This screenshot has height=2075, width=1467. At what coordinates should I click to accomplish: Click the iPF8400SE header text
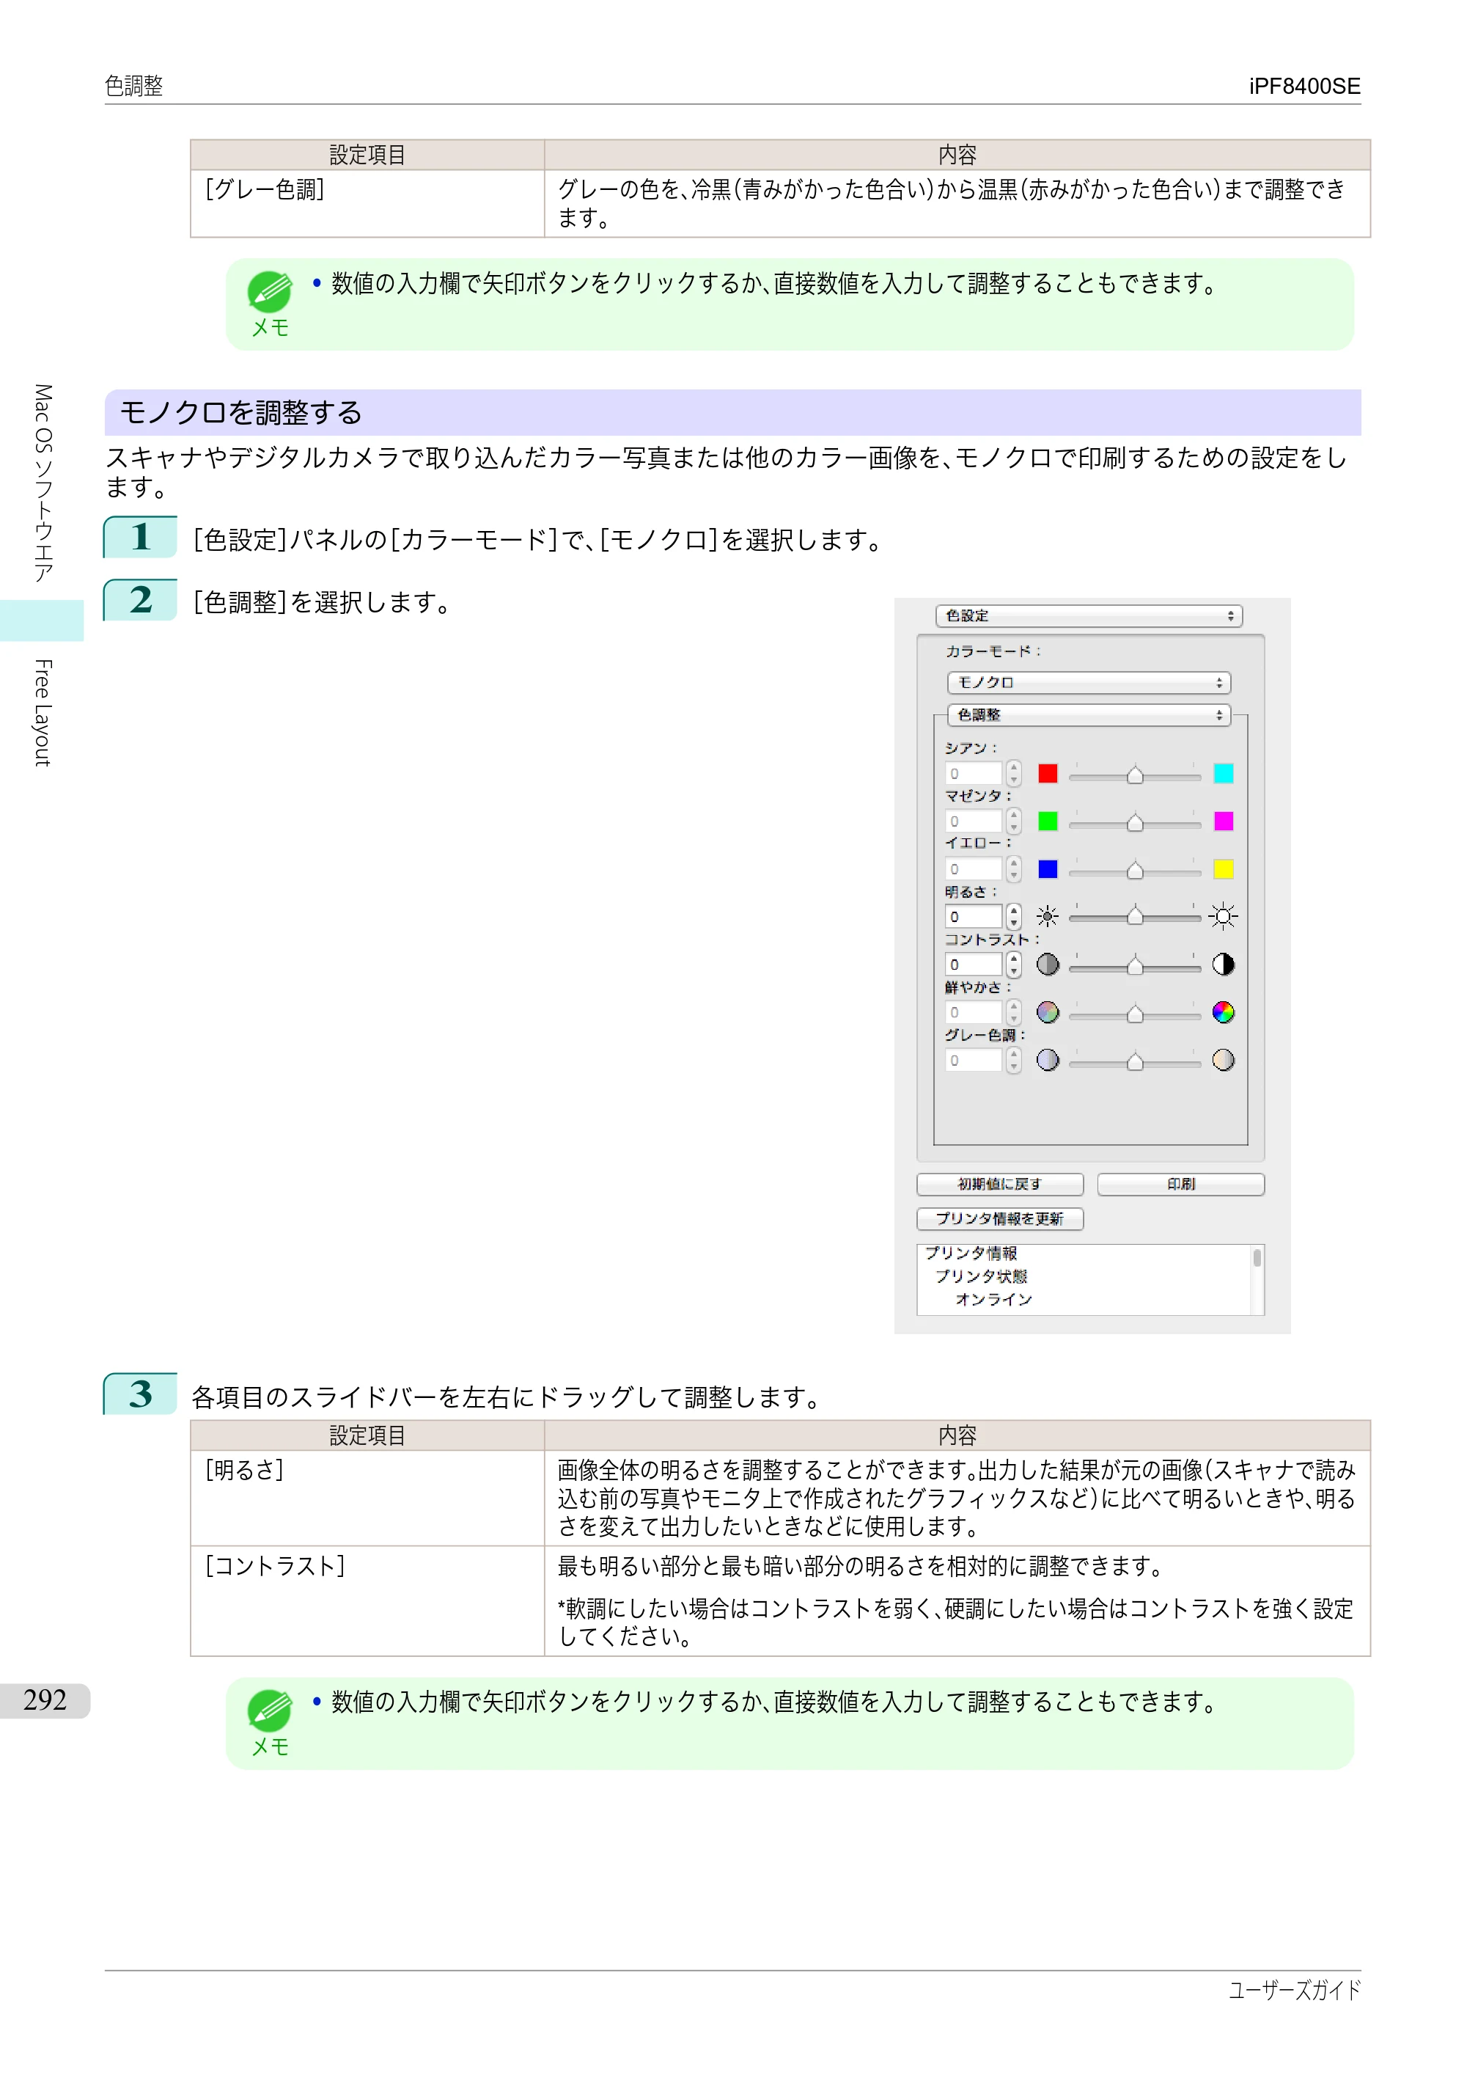(x=1304, y=87)
